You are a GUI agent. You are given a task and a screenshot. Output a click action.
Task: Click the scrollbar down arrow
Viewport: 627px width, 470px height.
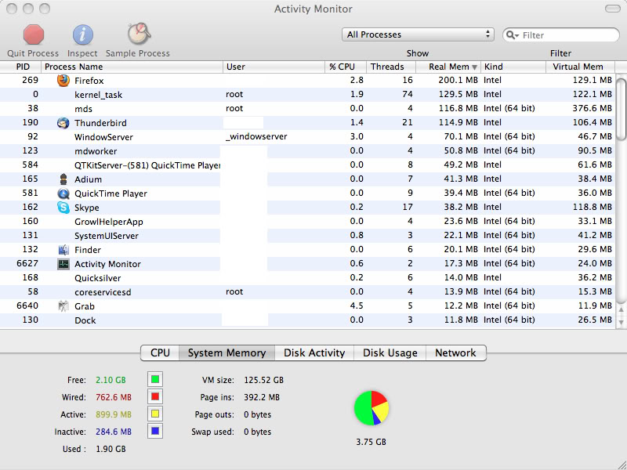[621, 322]
